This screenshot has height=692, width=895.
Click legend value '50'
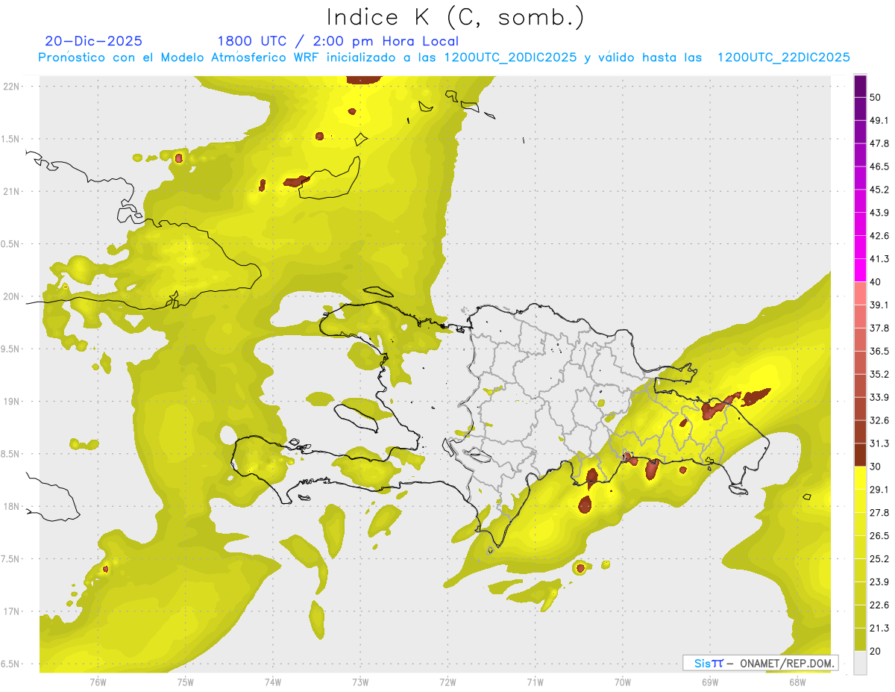click(876, 98)
